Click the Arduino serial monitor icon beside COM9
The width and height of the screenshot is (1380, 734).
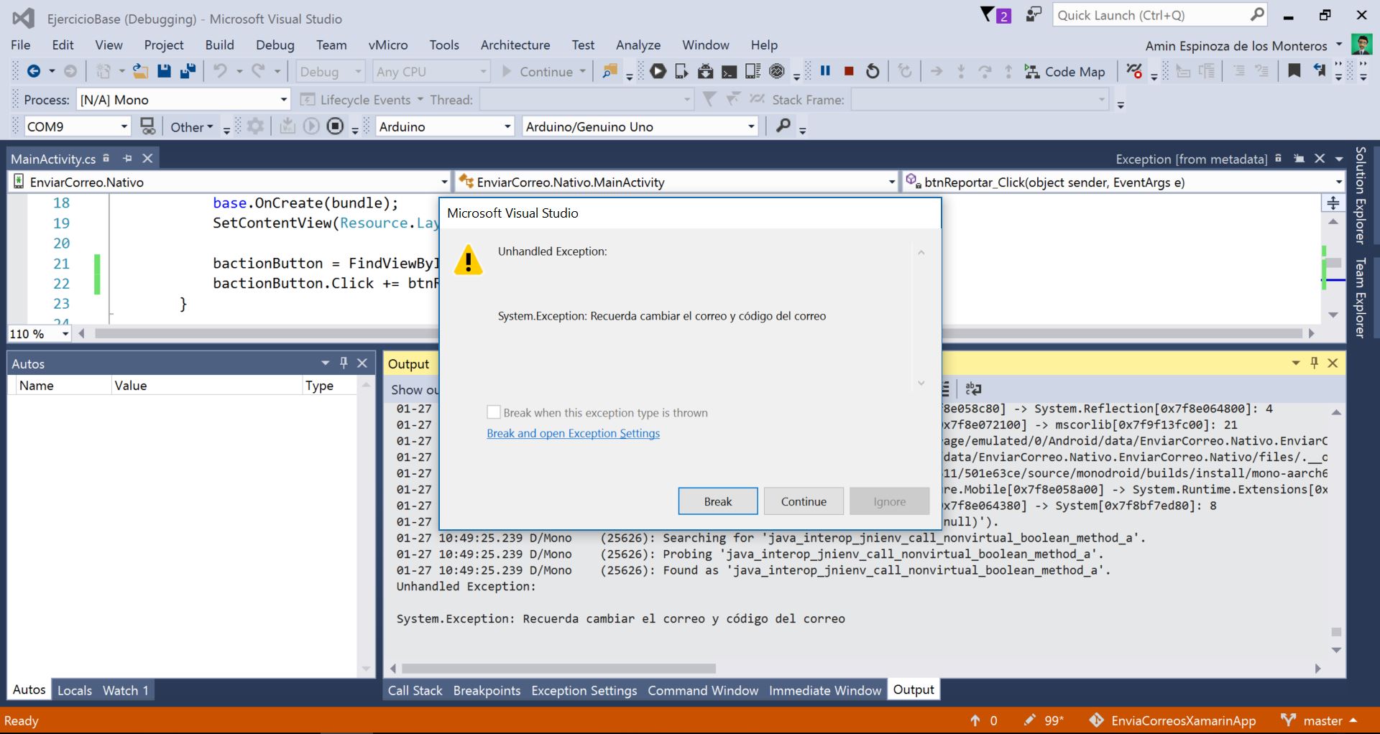point(147,126)
